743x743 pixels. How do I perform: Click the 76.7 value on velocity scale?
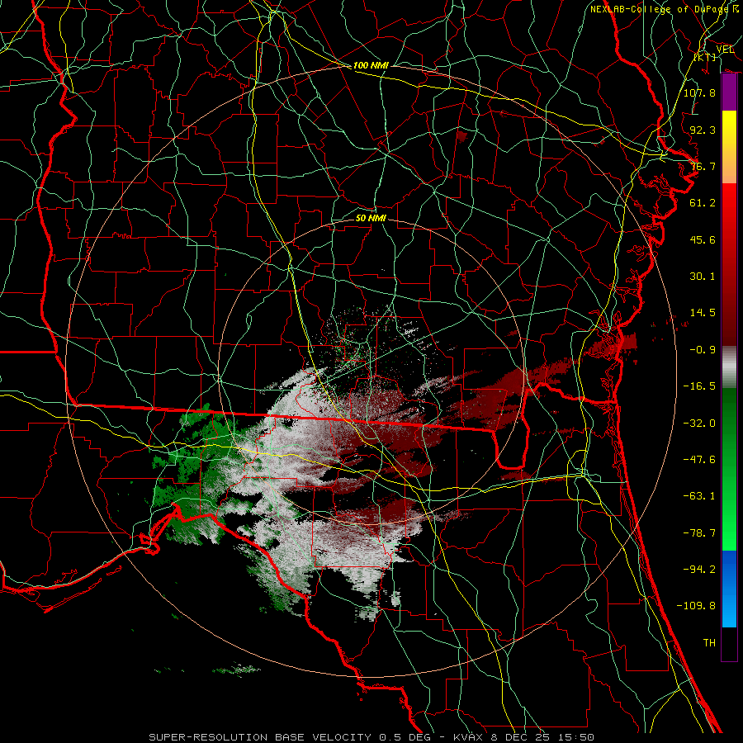pos(703,166)
